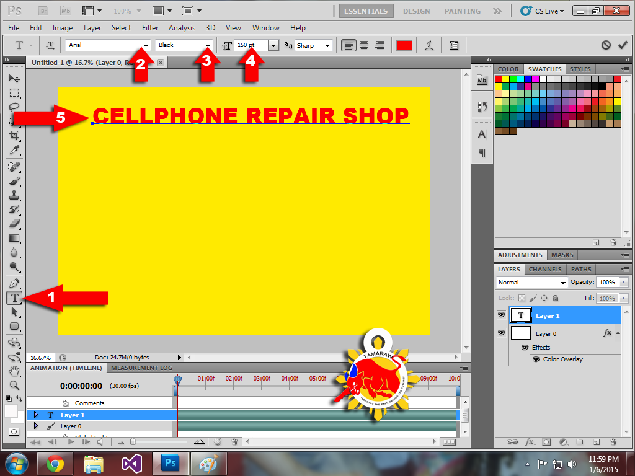
Task: Click the red text color swatch
Action: 404,45
